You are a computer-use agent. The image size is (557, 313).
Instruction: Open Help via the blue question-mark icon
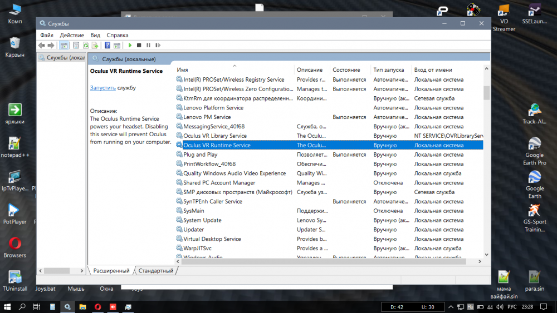pos(108,46)
